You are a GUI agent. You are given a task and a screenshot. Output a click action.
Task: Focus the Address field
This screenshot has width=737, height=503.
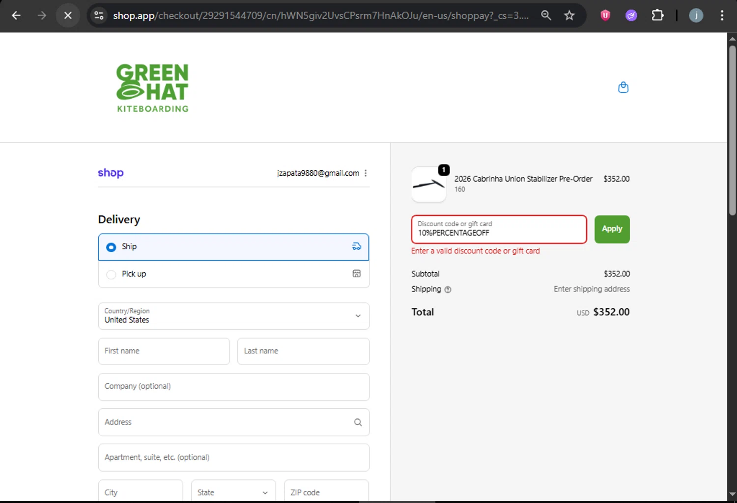[x=234, y=423]
